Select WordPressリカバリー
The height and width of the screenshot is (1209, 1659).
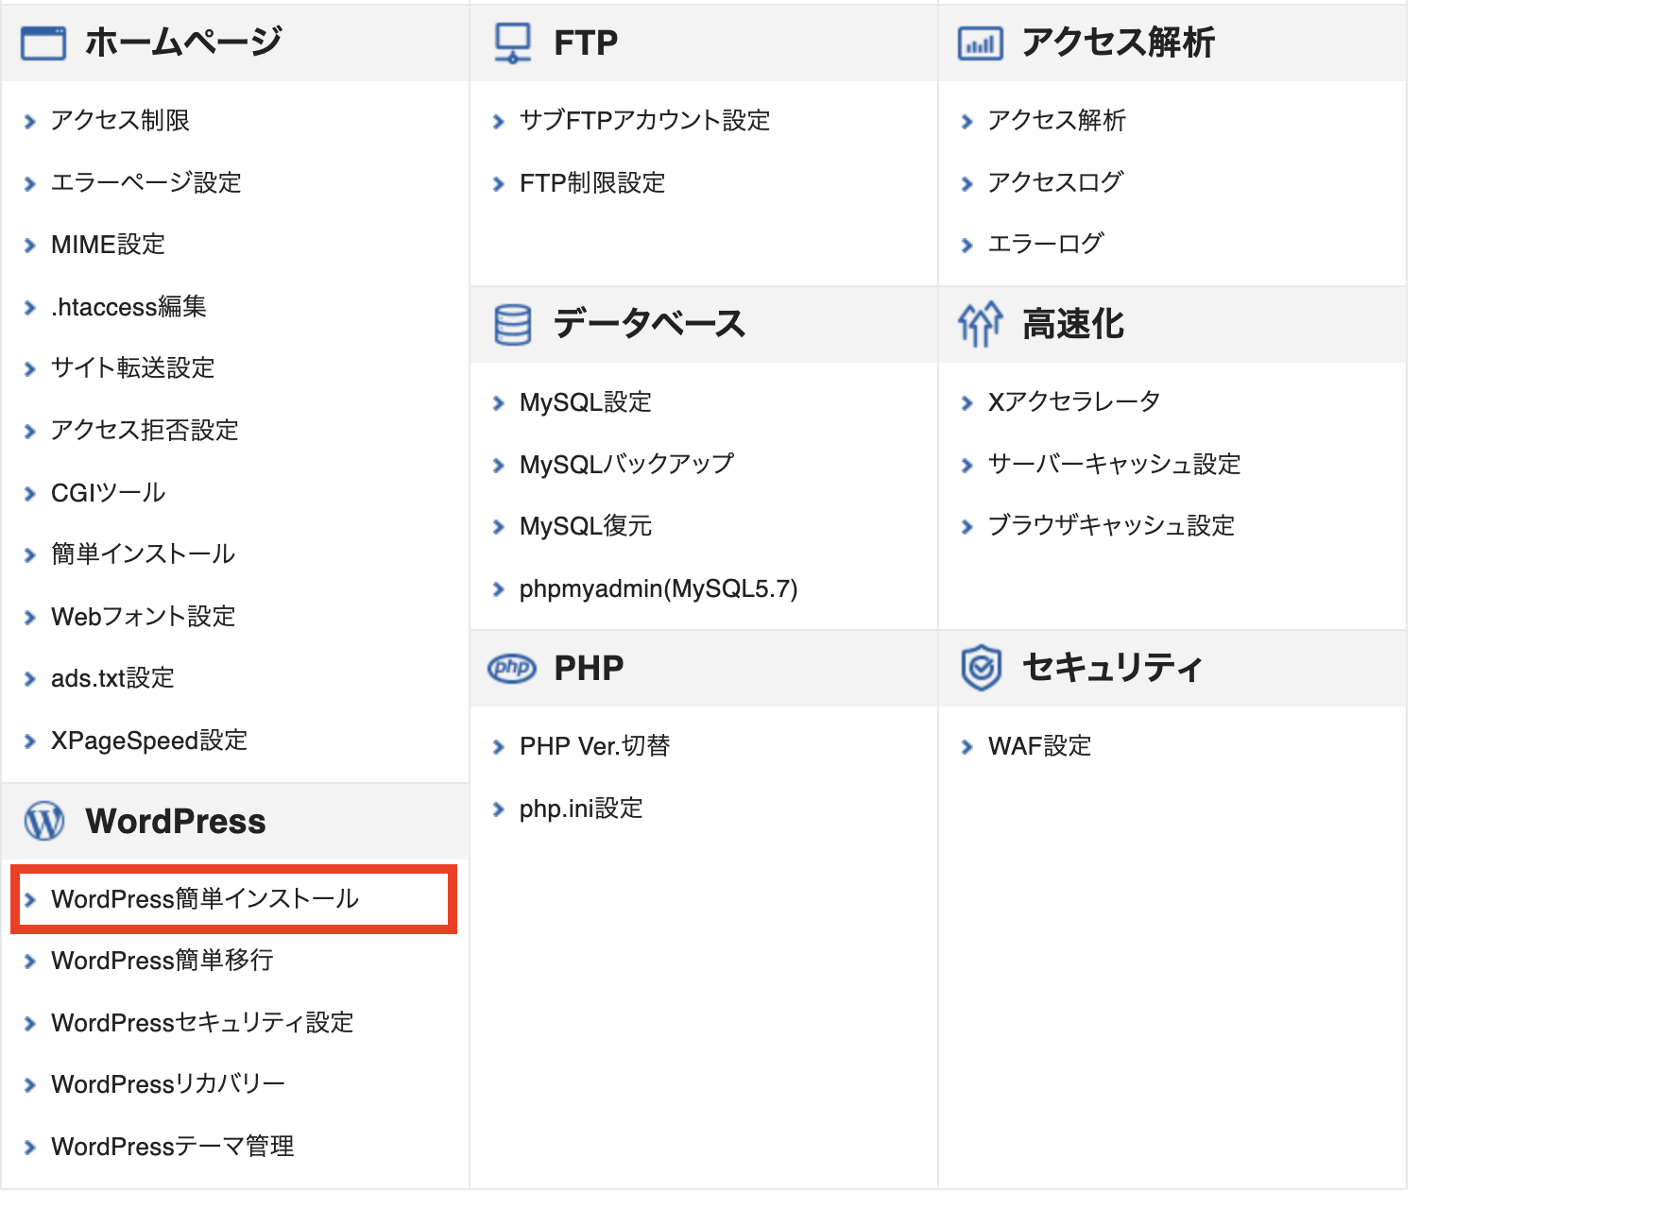tap(168, 1084)
